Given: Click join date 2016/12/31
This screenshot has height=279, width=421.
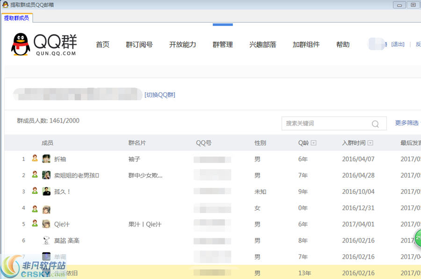Looking at the screenshot, I should pyautogui.click(x=358, y=208).
